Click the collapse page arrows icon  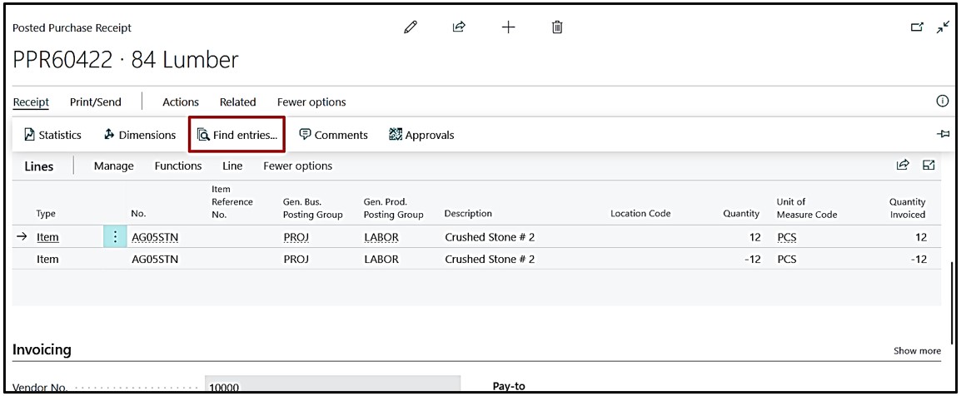[x=943, y=27]
